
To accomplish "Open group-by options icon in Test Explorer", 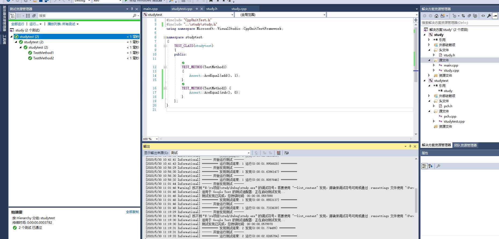I will pyautogui.click(x=20, y=16).
